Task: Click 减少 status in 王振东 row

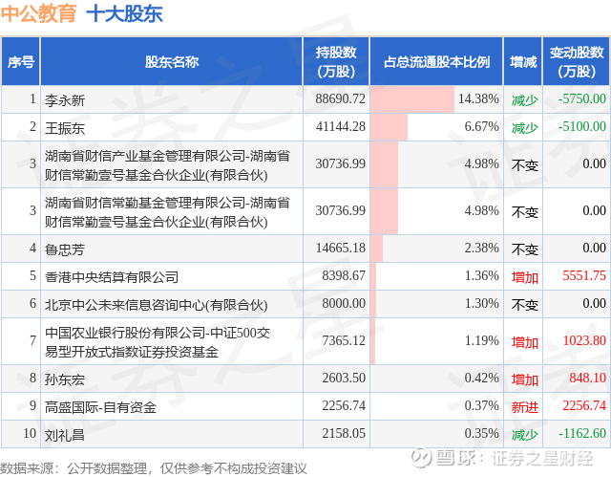Action: 524,128
